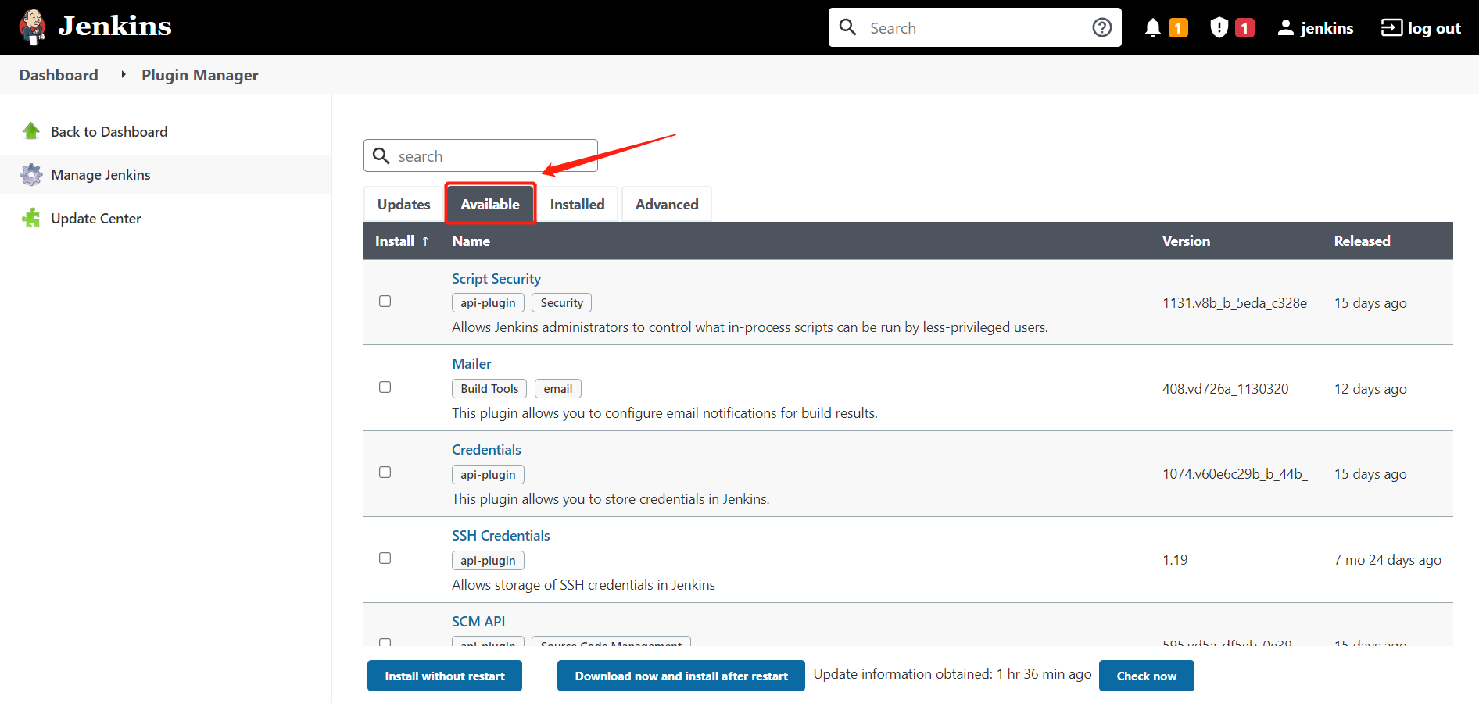The height and width of the screenshot is (703, 1479).
Task: Check the Mailer plugin for installation
Action: click(385, 387)
